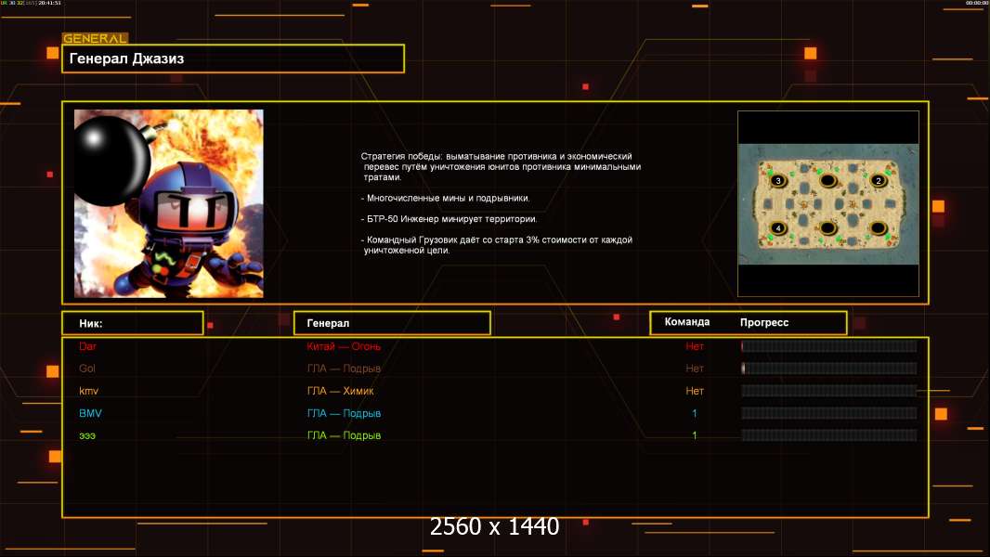The image size is (990, 557).
Task: Click the 00:00:00 timer at the top right
Action: (977, 3)
